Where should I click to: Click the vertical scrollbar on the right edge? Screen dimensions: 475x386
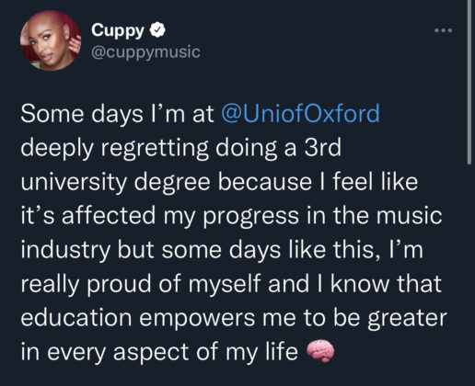pos(469,83)
